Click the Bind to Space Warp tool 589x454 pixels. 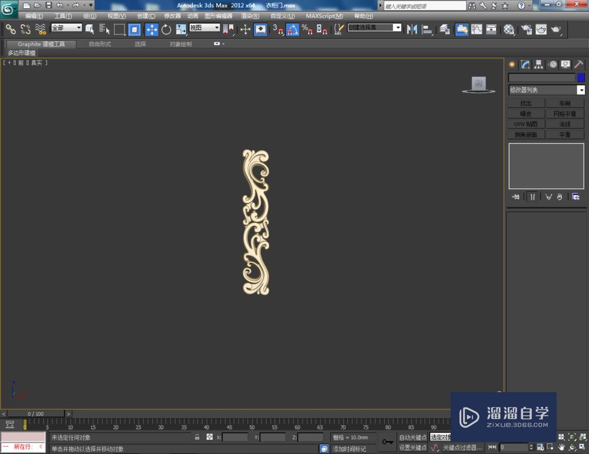coord(40,29)
